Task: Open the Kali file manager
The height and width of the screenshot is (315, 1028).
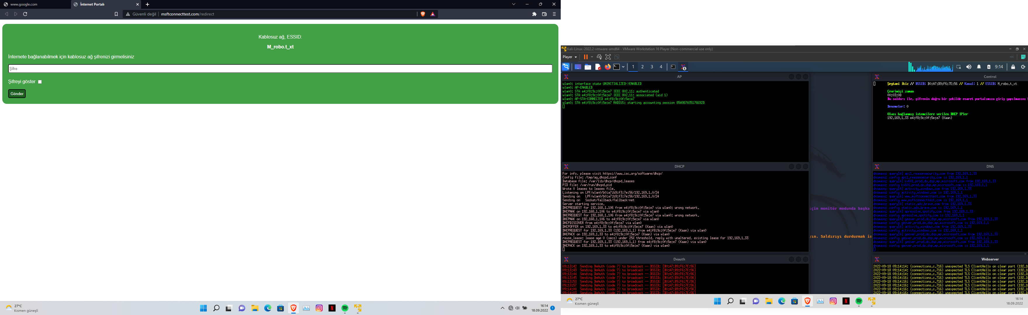Action: coord(588,67)
